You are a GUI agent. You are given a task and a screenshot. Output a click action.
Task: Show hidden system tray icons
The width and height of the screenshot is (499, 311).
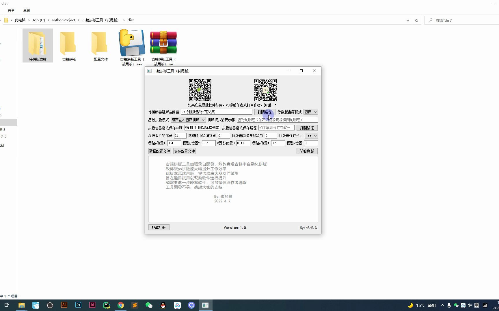coord(442,305)
